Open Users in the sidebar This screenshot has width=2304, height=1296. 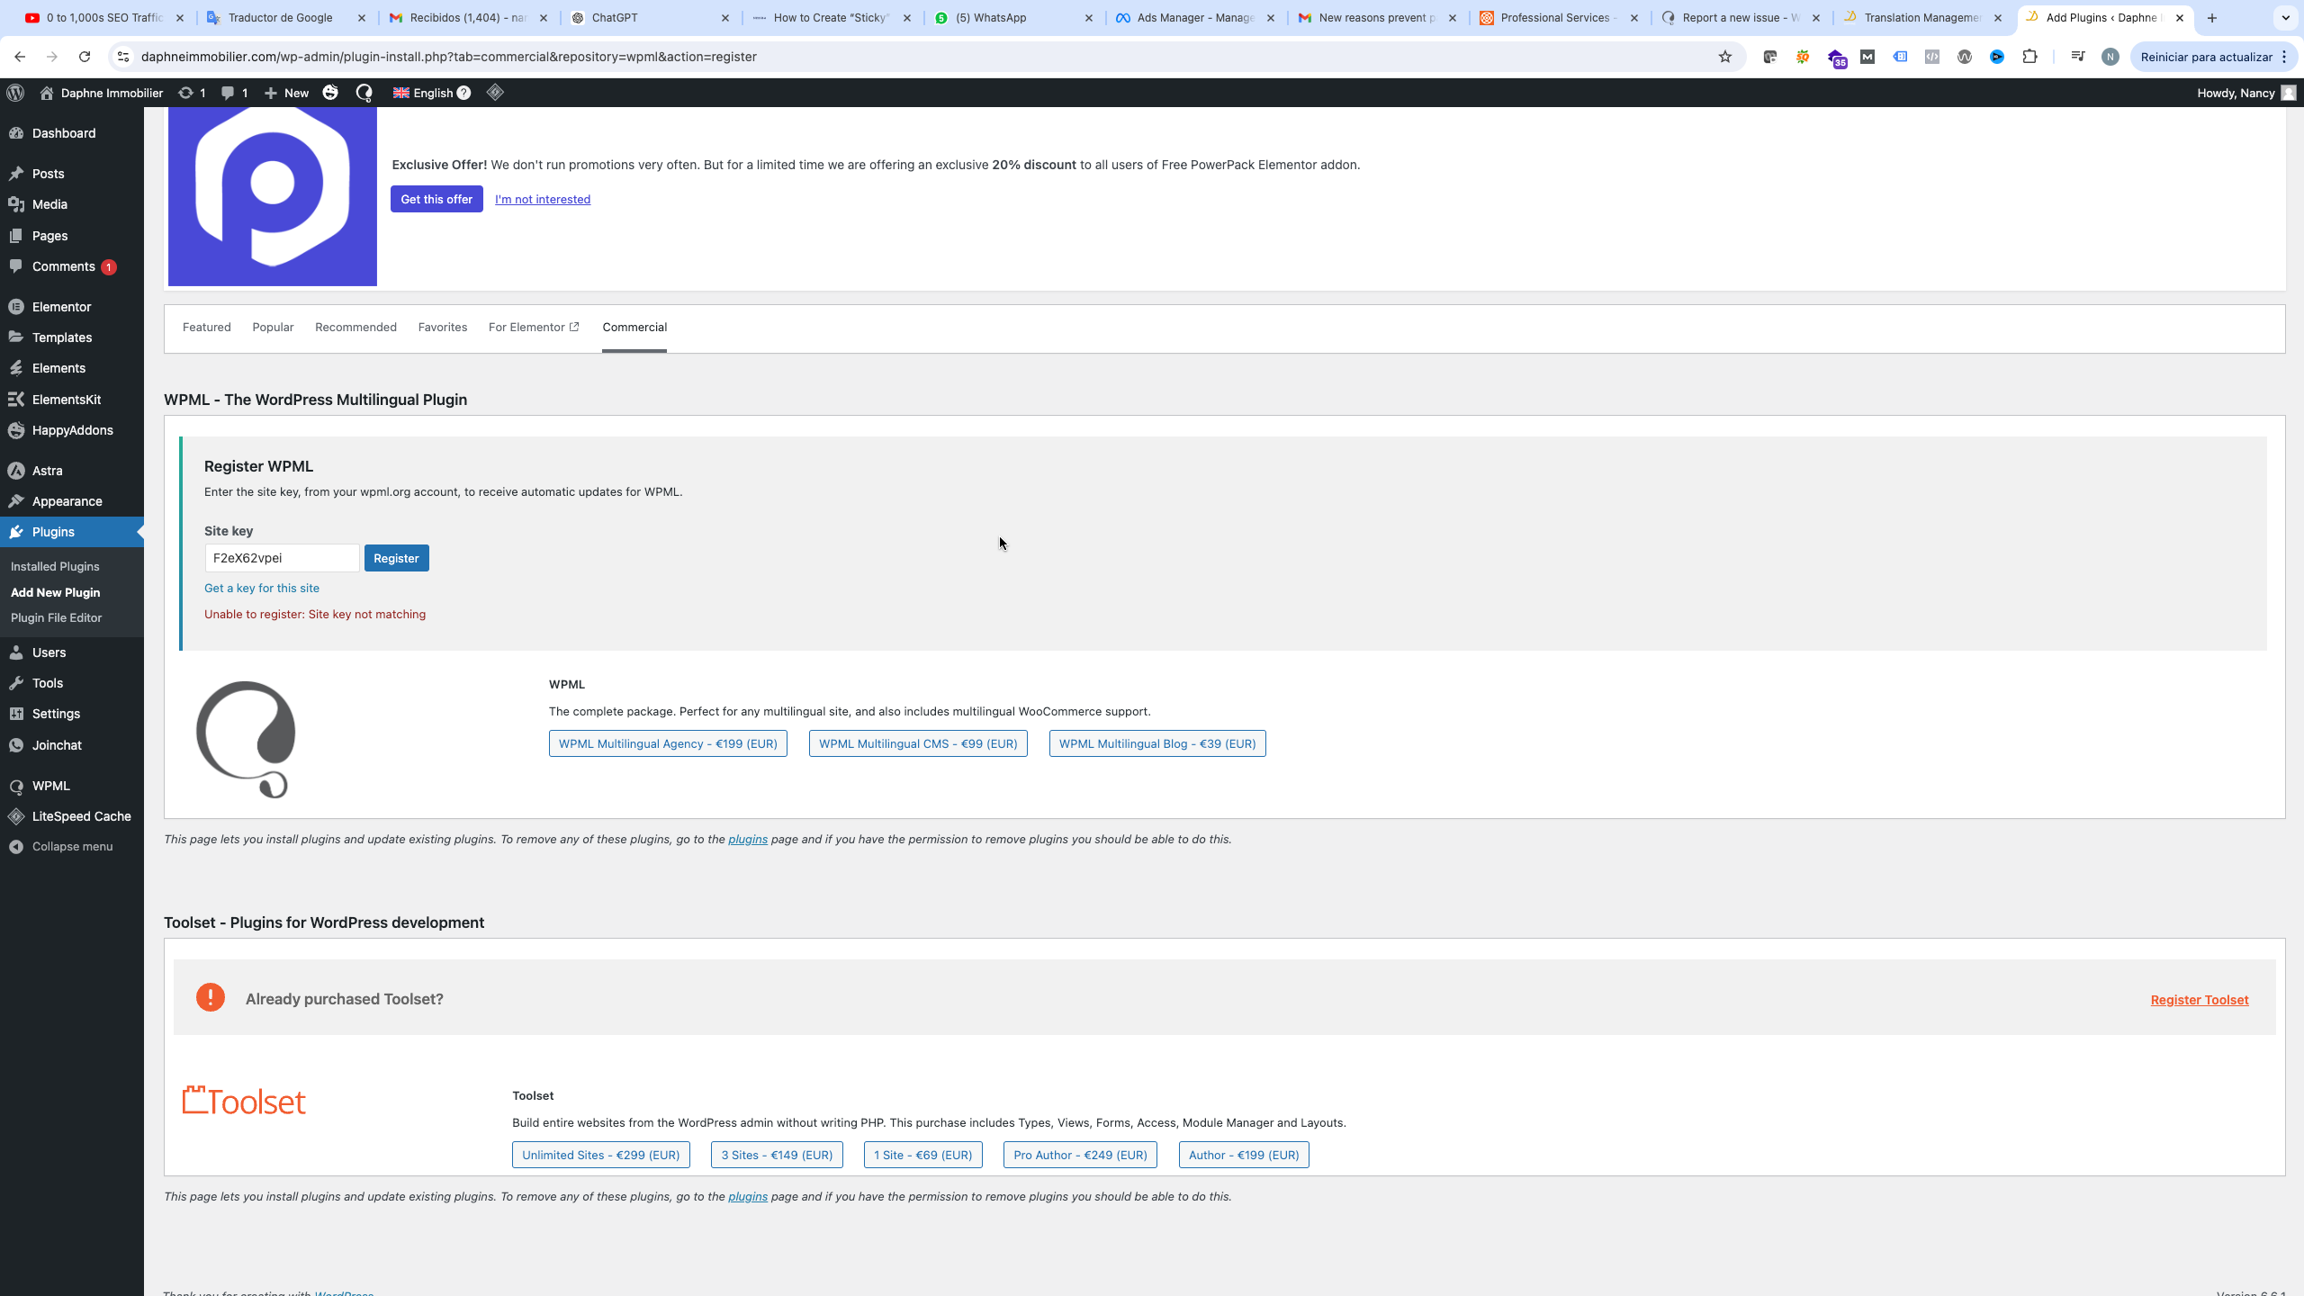point(72,652)
